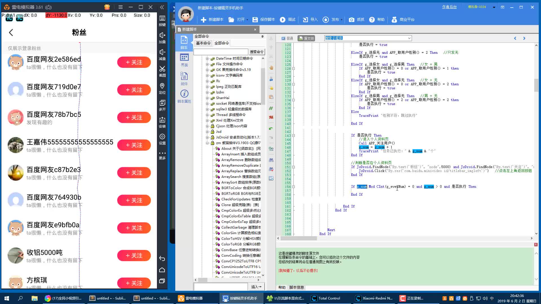This screenshot has height=304, width=541.
Task: Click 我知道了以后不必提示 dismiss button
Action: tap(298, 271)
